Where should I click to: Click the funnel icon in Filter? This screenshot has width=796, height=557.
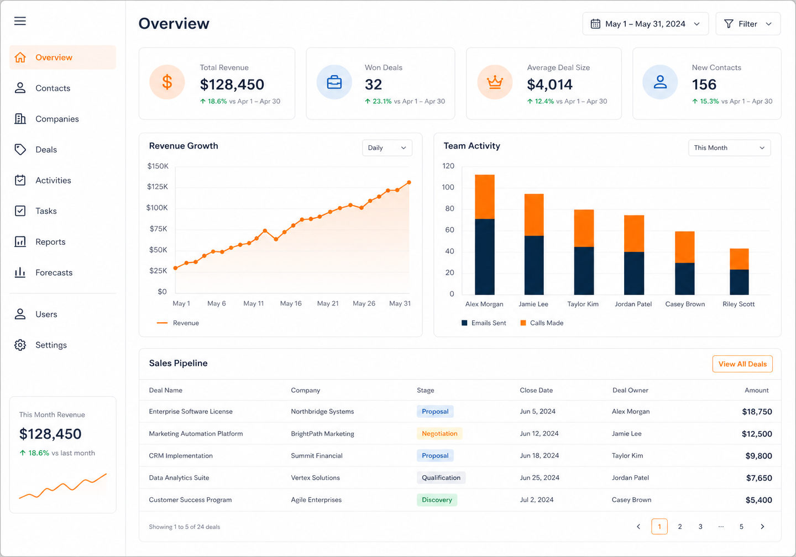(x=729, y=24)
